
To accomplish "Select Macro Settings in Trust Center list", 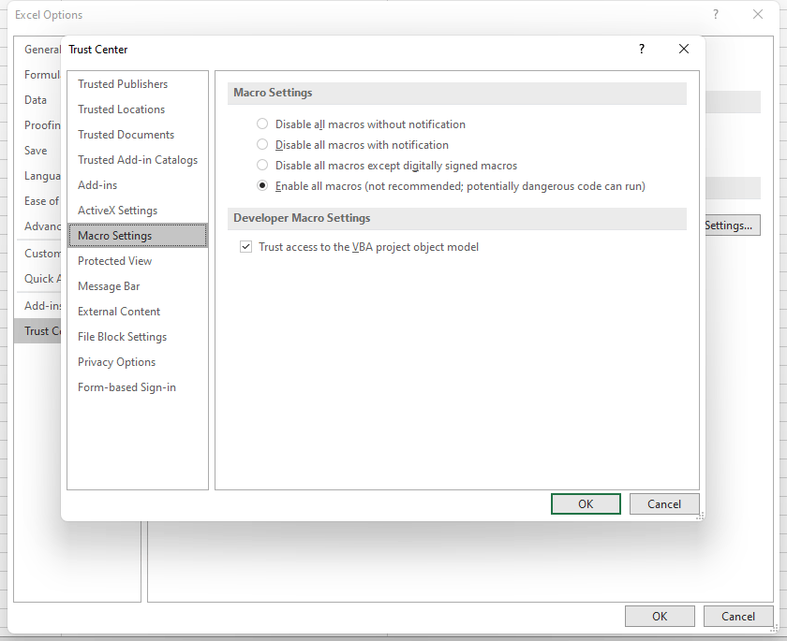I will click(138, 236).
